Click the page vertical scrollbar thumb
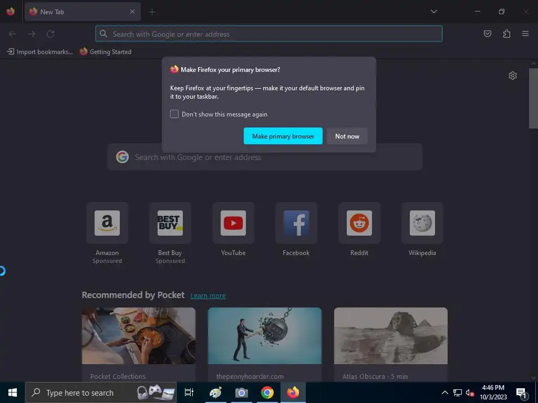The width and height of the screenshot is (538, 403). [533, 98]
